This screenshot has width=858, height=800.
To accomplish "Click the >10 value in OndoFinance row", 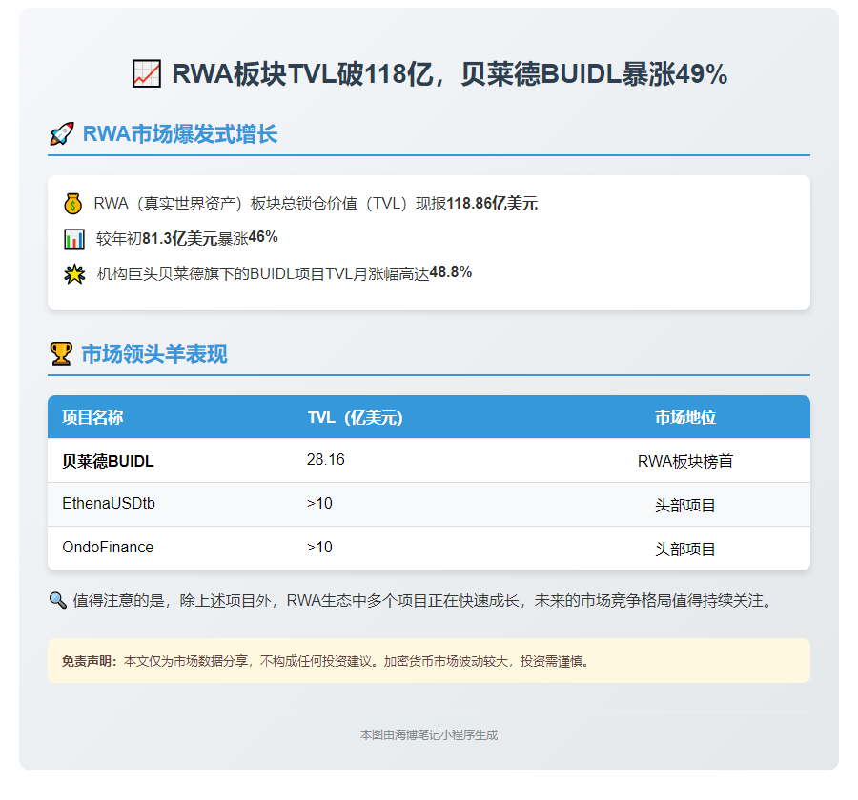I will coord(319,547).
